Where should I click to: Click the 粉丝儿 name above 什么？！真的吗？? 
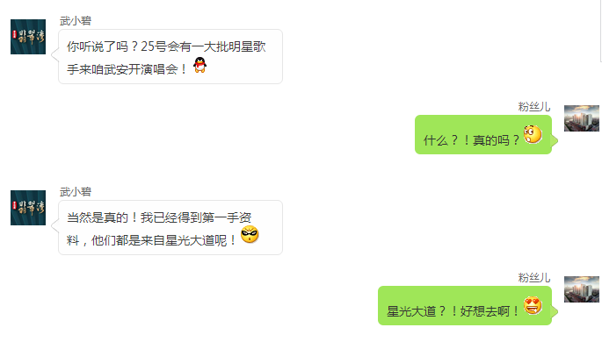pos(534,106)
